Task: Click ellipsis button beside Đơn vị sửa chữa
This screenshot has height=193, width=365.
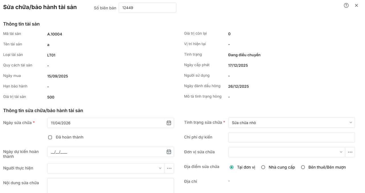Action: pos(350,152)
